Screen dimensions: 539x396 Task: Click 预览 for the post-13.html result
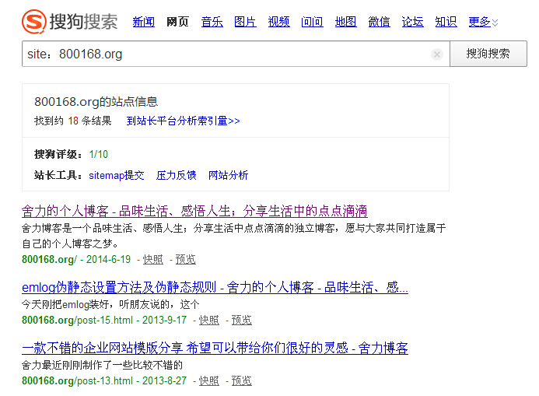(x=242, y=381)
